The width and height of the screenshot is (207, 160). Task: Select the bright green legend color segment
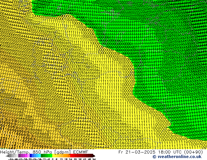tap(51, 155)
